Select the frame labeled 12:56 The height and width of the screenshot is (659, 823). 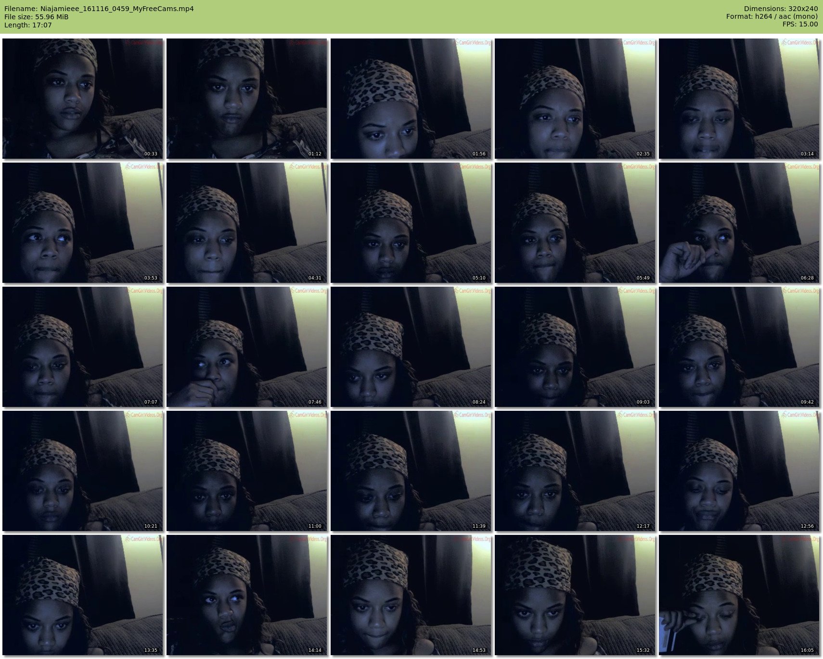(x=739, y=471)
